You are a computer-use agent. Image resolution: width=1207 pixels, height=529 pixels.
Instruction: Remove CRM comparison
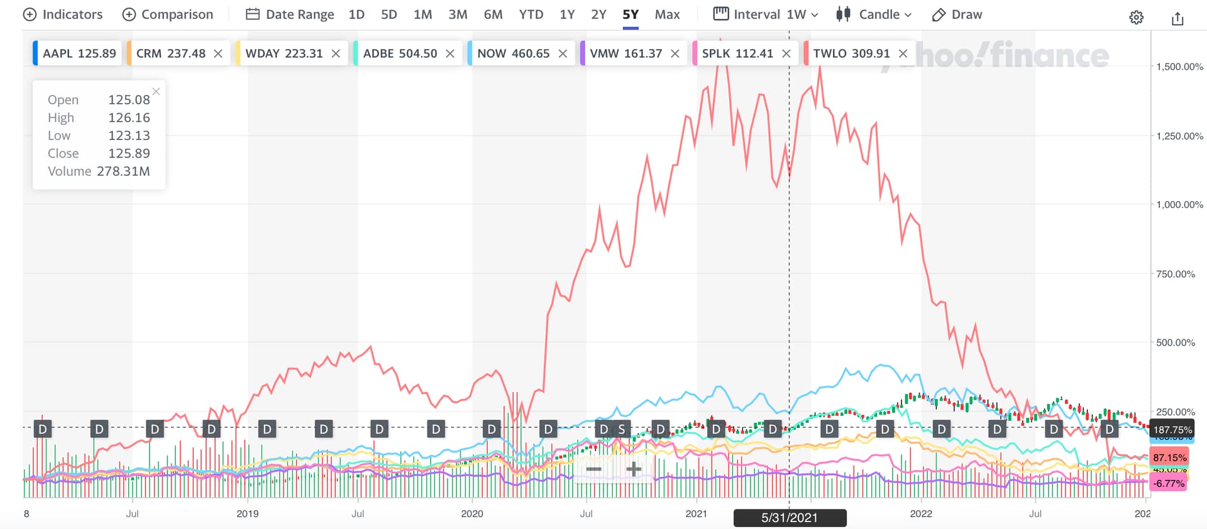(x=218, y=53)
